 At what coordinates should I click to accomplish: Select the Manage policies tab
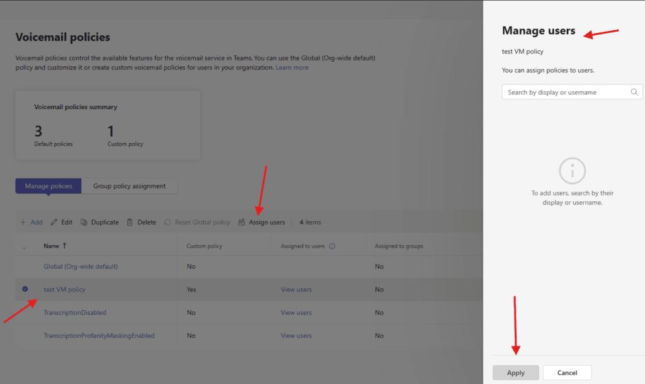click(49, 186)
